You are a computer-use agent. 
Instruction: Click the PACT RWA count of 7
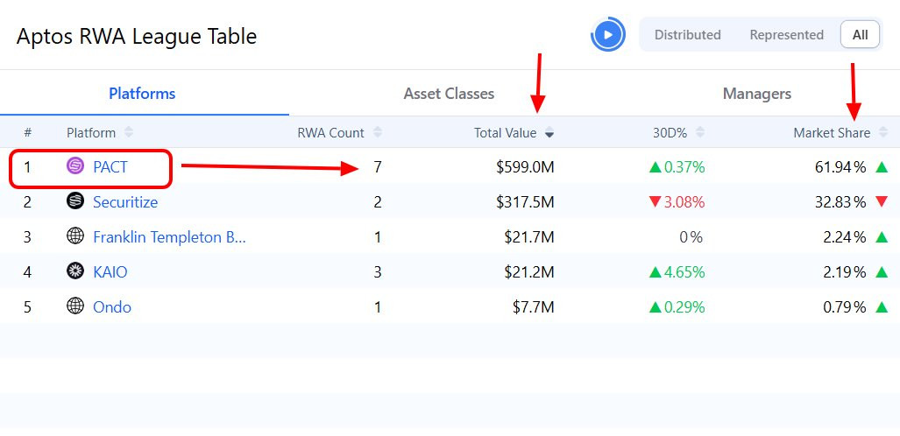pos(377,167)
